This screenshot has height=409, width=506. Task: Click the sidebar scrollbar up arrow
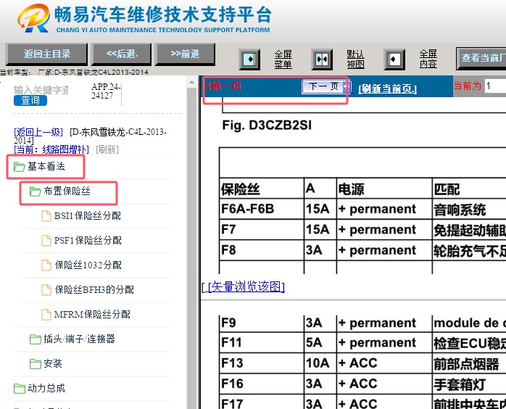point(191,83)
